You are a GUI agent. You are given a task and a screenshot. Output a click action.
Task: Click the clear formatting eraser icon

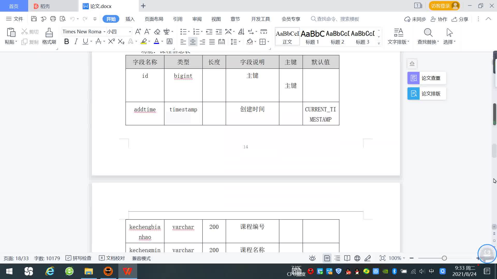pos(157,32)
